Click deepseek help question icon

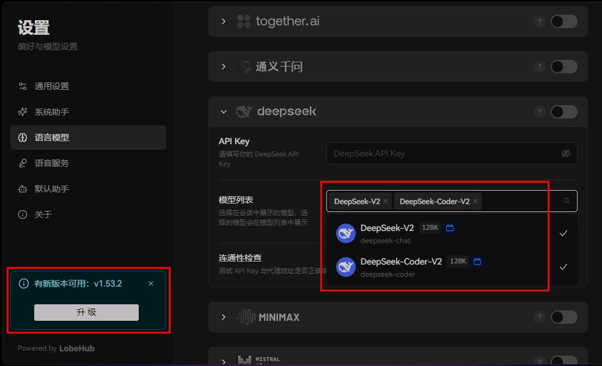coord(540,112)
